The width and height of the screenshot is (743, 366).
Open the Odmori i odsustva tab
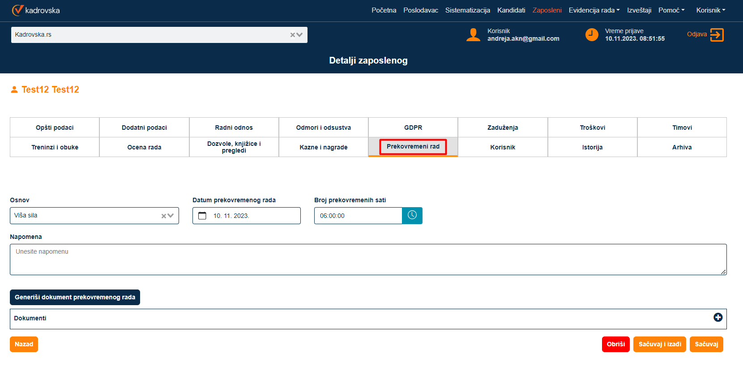coord(323,128)
